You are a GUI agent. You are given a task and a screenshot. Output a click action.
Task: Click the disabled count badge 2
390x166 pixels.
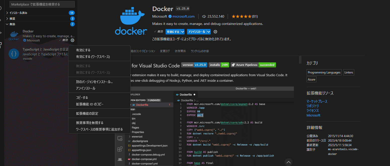tap(72, 24)
